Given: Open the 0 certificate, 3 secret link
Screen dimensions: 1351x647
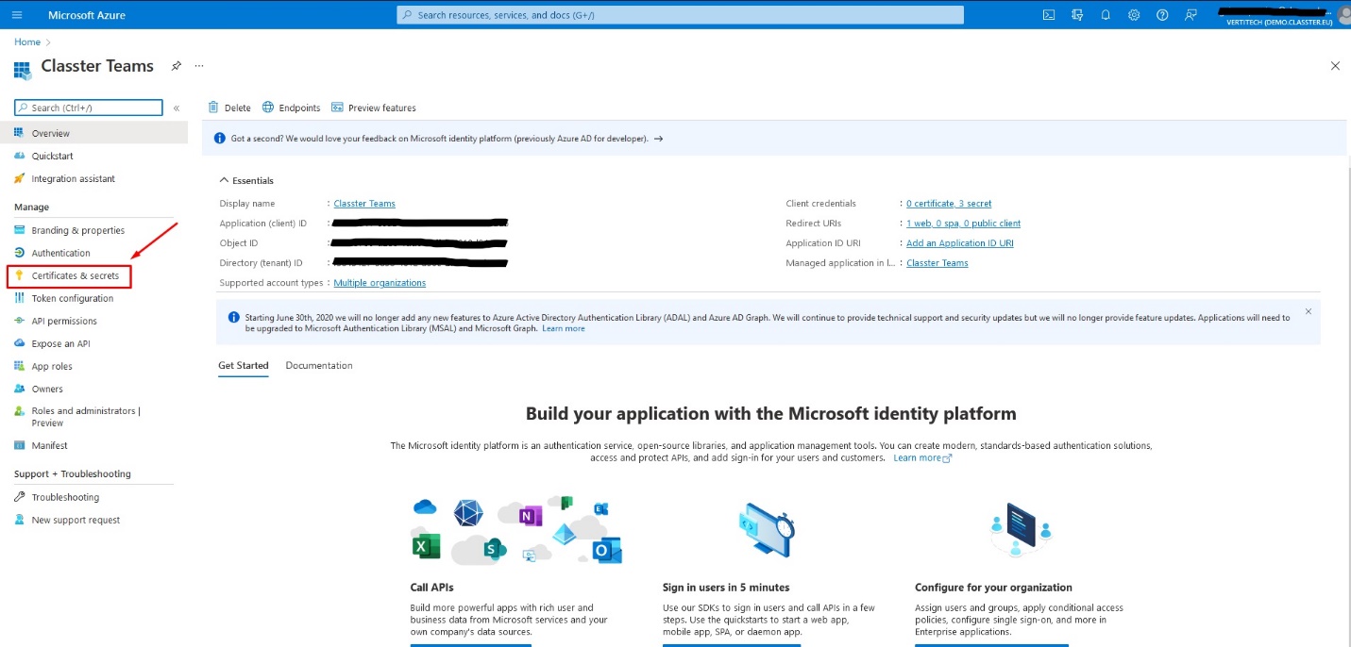Looking at the screenshot, I should (x=949, y=204).
